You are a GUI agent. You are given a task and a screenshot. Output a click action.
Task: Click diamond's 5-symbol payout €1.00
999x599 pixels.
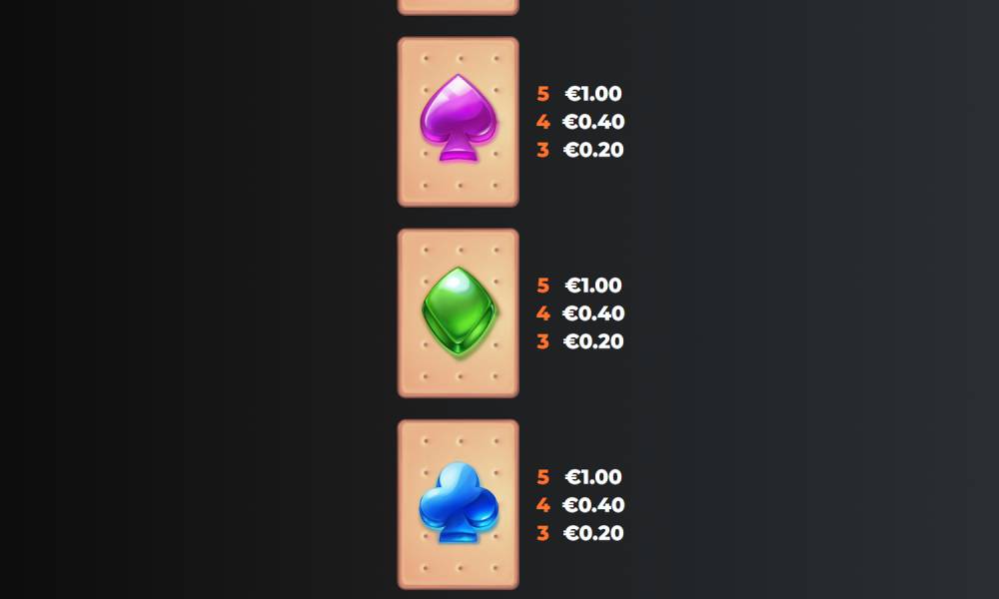(x=593, y=286)
